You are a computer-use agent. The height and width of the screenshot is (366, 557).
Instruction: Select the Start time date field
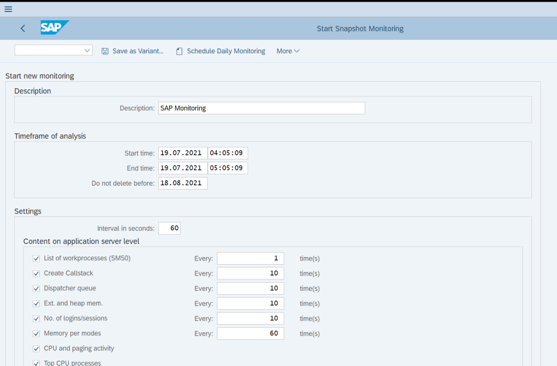pyautogui.click(x=183, y=153)
